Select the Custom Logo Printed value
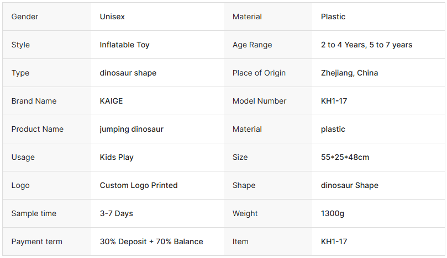 tap(139, 185)
